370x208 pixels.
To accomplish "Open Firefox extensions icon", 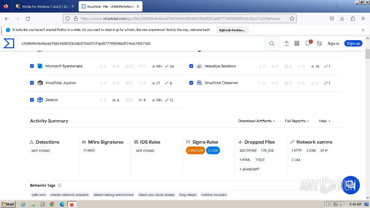I will [353, 18].
